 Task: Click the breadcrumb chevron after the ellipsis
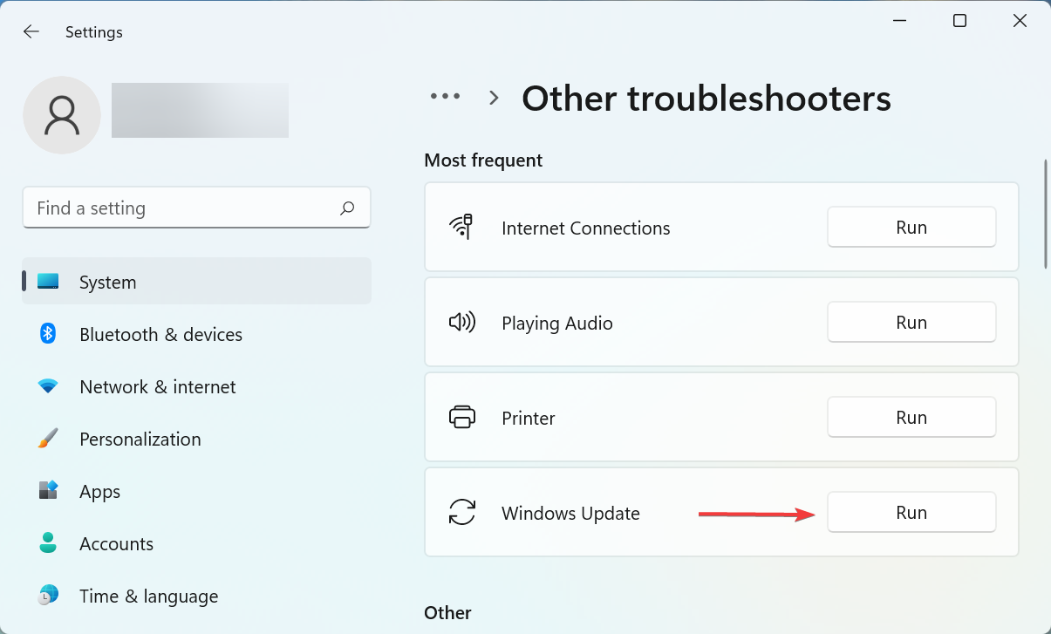pos(494,98)
